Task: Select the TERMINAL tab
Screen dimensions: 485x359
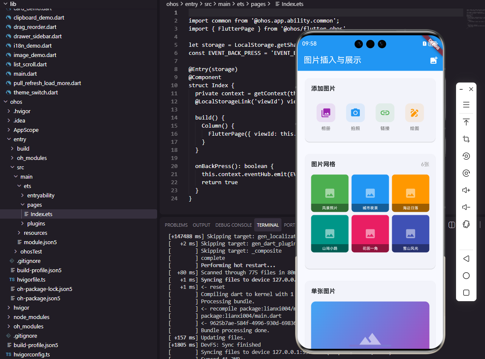Action: click(267, 225)
